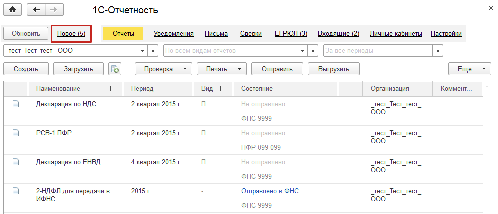Clear the organization filter field

[153, 51]
